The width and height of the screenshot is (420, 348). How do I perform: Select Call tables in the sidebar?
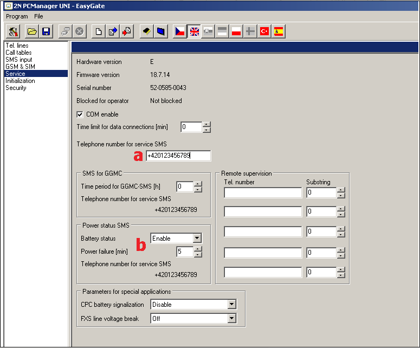tap(18, 53)
